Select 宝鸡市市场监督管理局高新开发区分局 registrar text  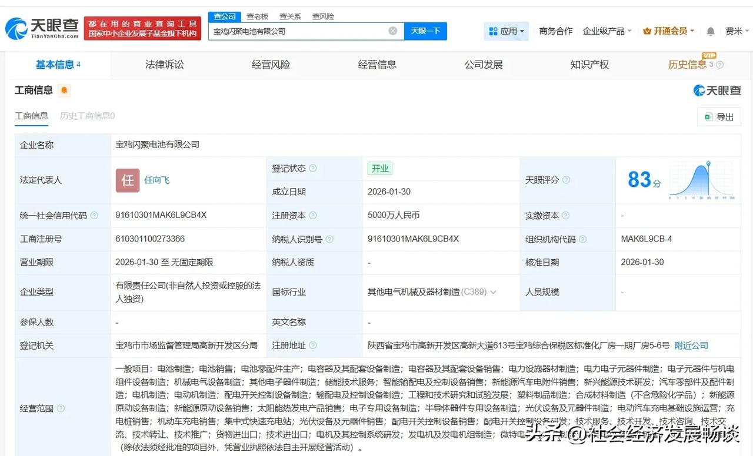click(x=186, y=346)
